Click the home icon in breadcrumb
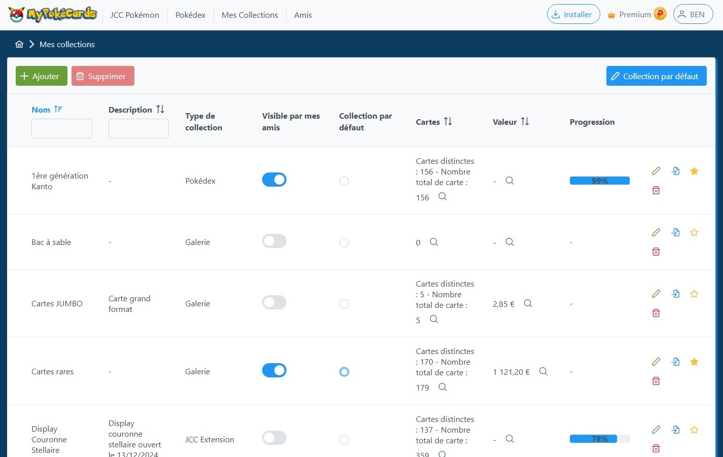The height and width of the screenshot is (457, 723). (19, 44)
